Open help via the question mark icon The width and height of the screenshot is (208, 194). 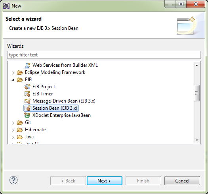click(x=13, y=180)
